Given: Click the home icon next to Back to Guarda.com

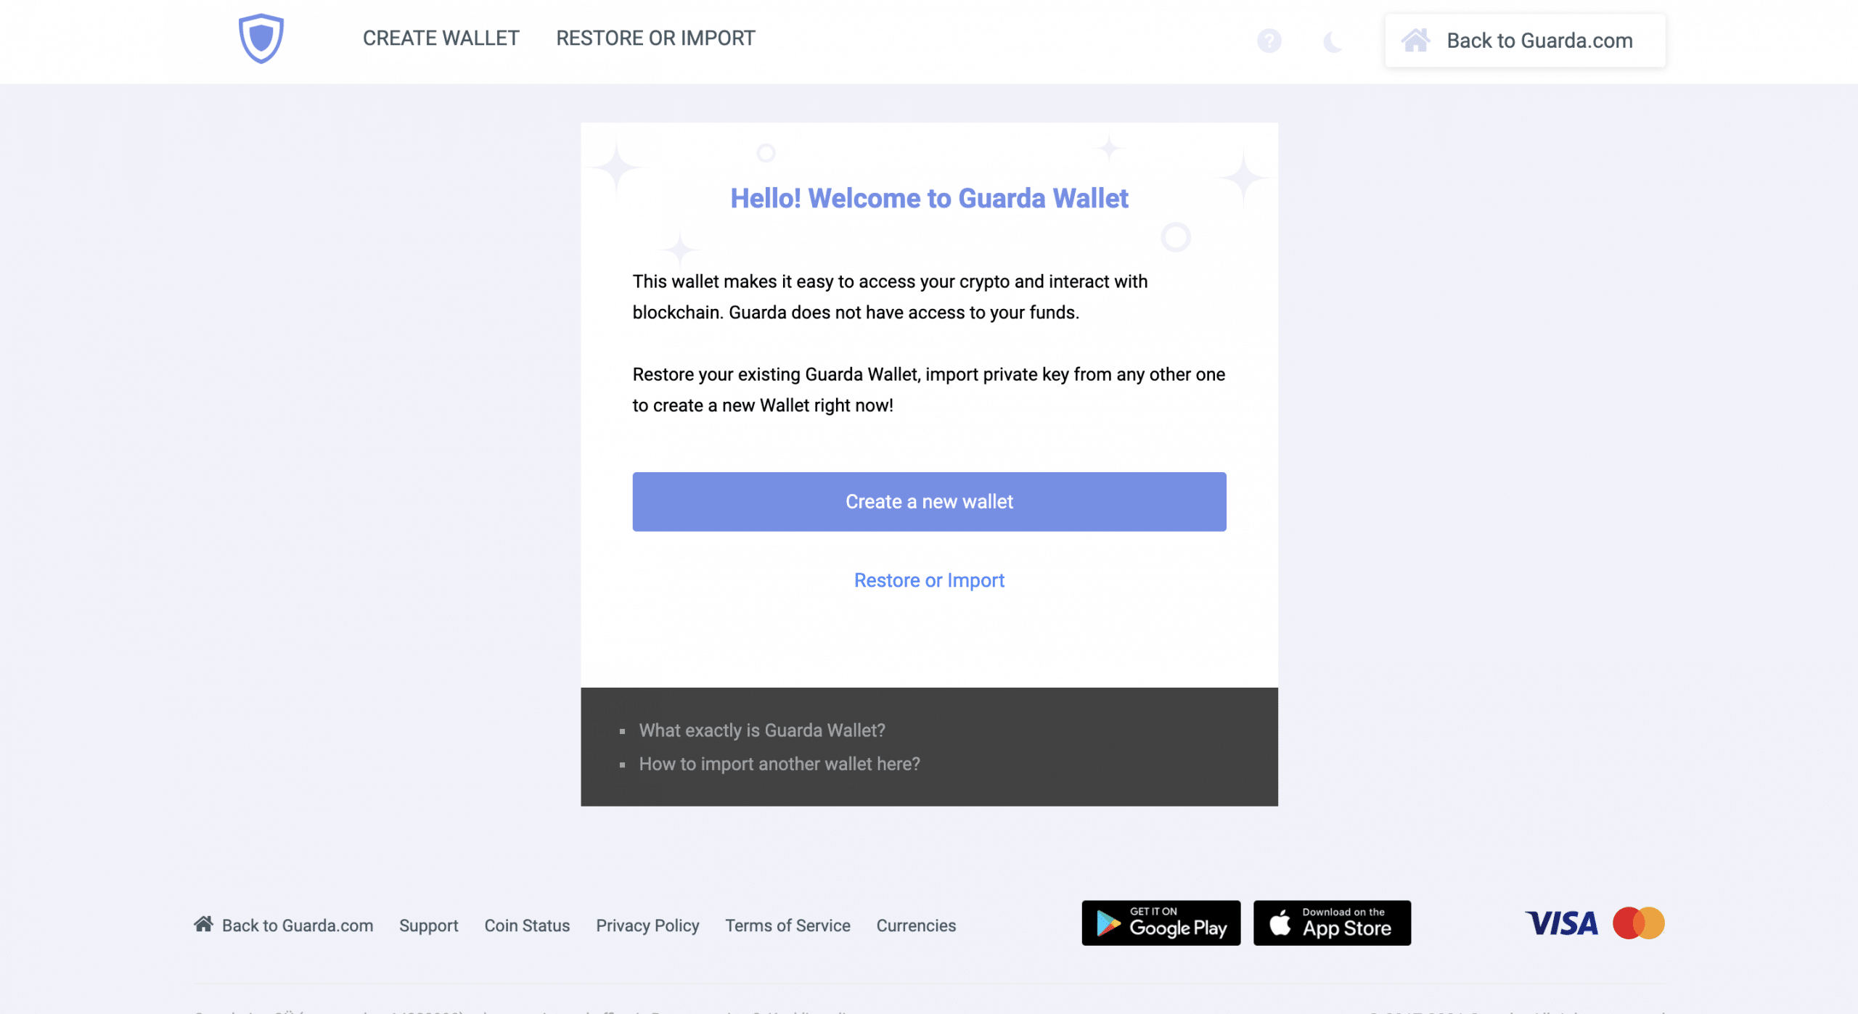Looking at the screenshot, I should click(x=1413, y=40).
